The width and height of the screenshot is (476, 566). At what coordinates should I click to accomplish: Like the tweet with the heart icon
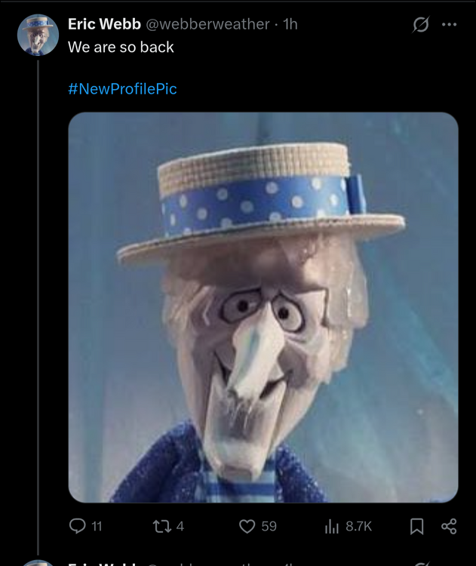click(247, 526)
